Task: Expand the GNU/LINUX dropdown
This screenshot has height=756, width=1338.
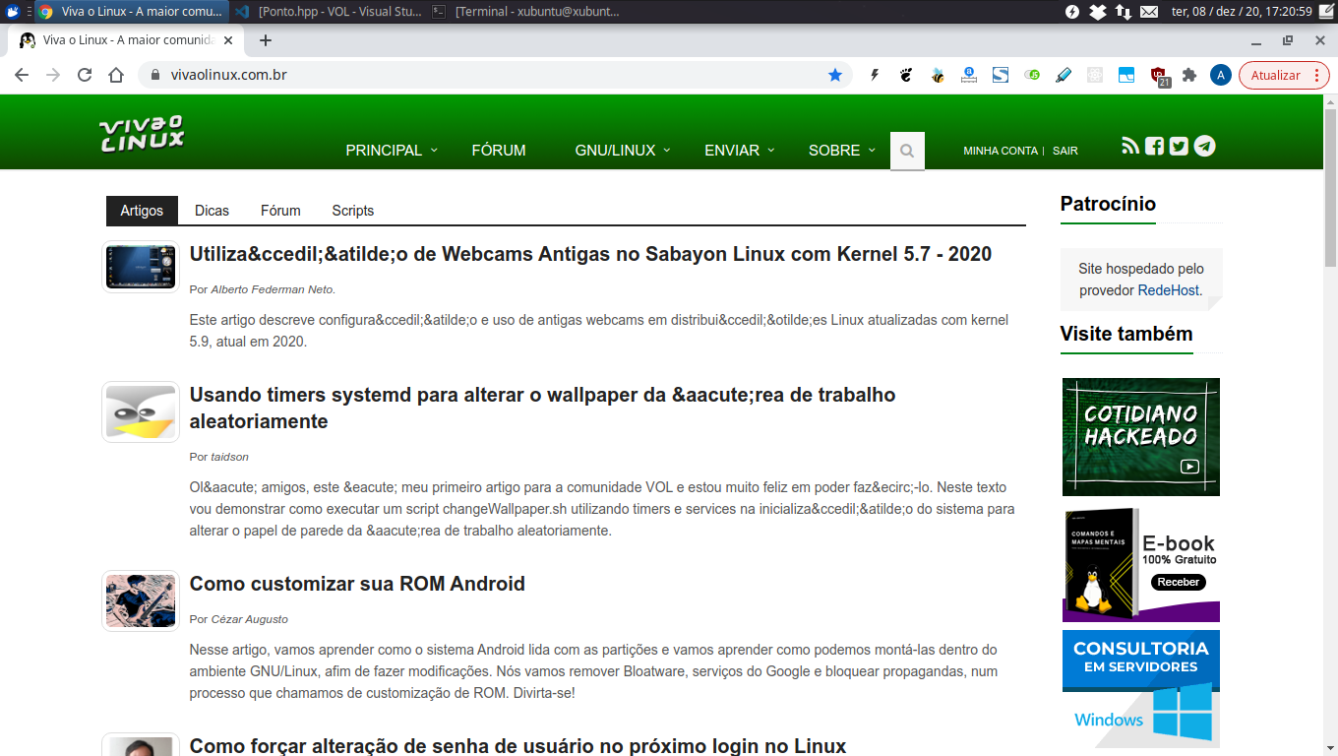Action: tap(622, 151)
